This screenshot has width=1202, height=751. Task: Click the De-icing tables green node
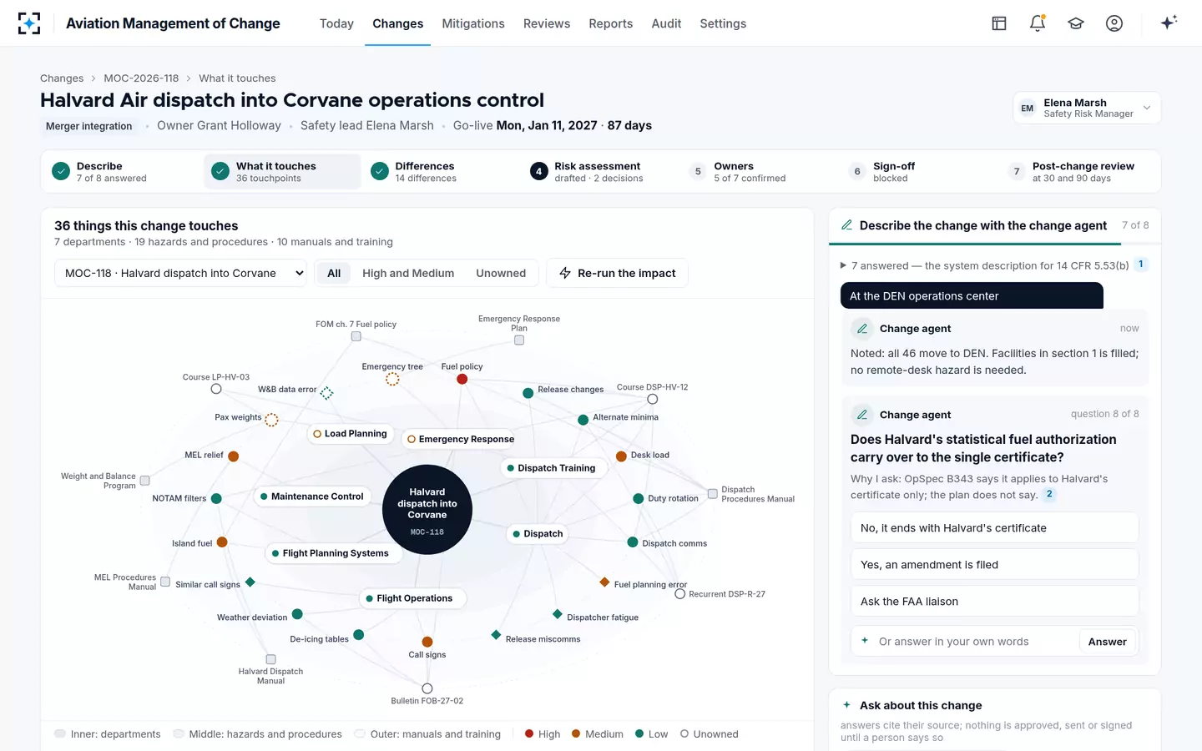[358, 635]
